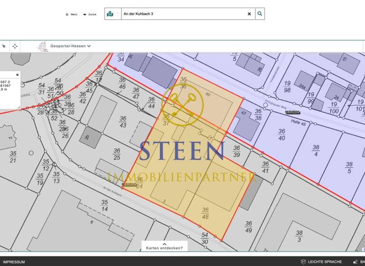The height and width of the screenshot is (266, 365).
Task: Click parcel label 54/30 on the map
Action: 205,238
